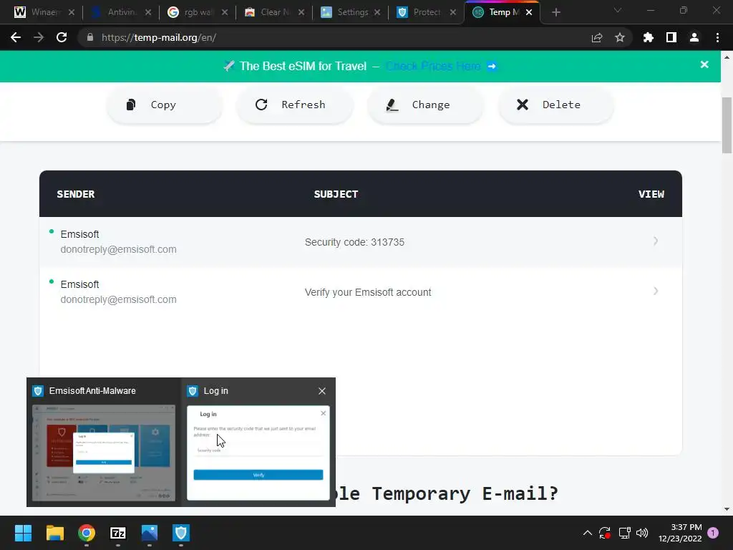Open the Chrome profile icon
The height and width of the screenshot is (550, 733).
[694, 37]
